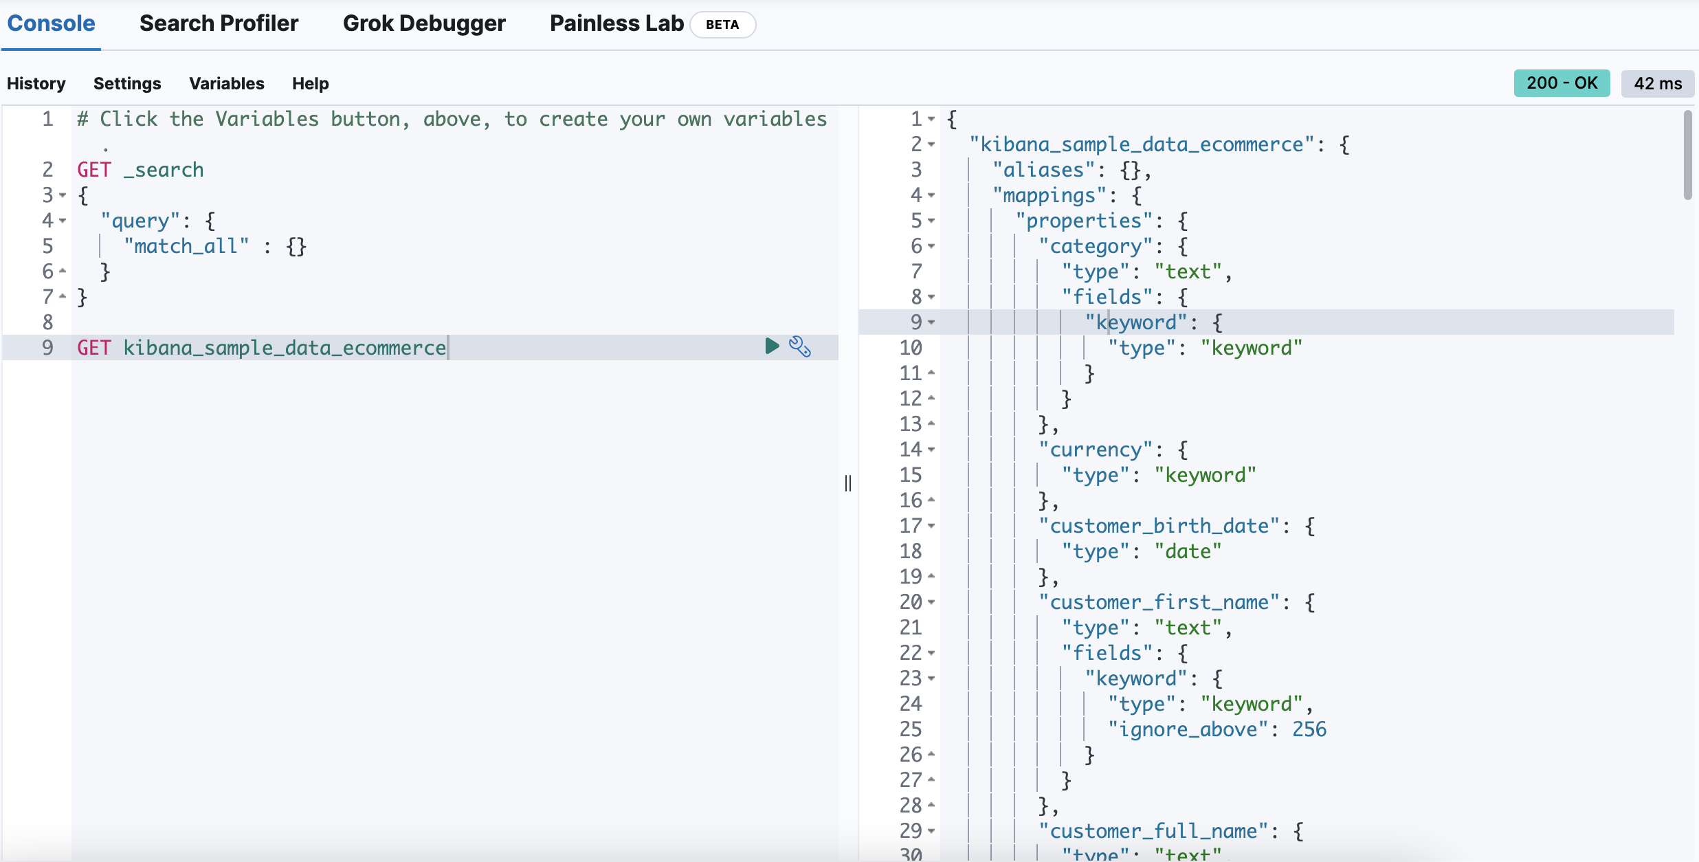The width and height of the screenshot is (1699, 862).
Task: Click the 42 ms response time badge
Action: (x=1658, y=83)
